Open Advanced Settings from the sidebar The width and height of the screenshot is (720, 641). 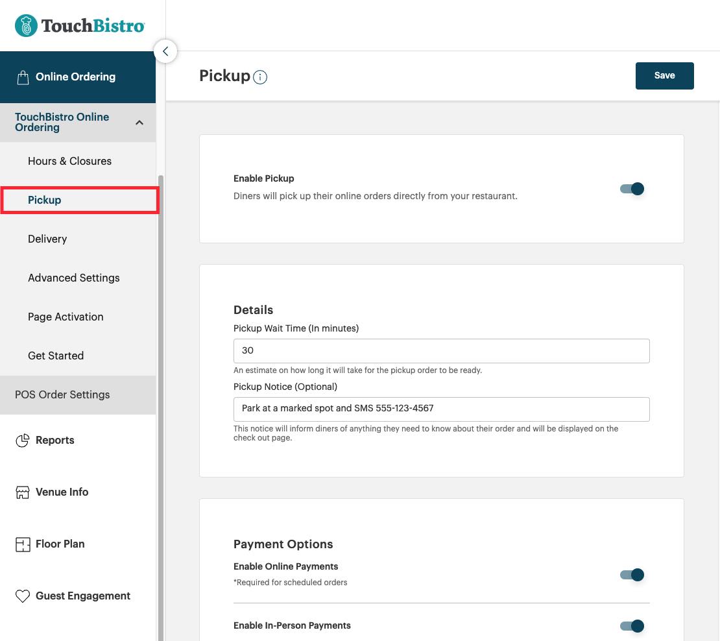[x=73, y=278]
